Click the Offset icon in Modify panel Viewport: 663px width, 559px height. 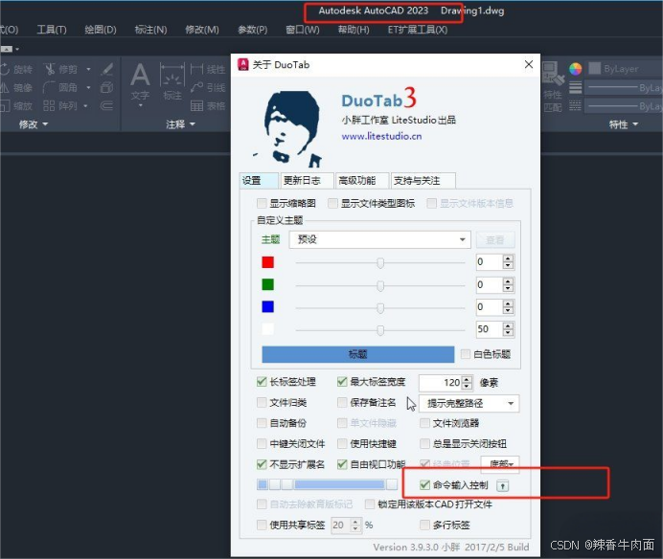point(107,105)
